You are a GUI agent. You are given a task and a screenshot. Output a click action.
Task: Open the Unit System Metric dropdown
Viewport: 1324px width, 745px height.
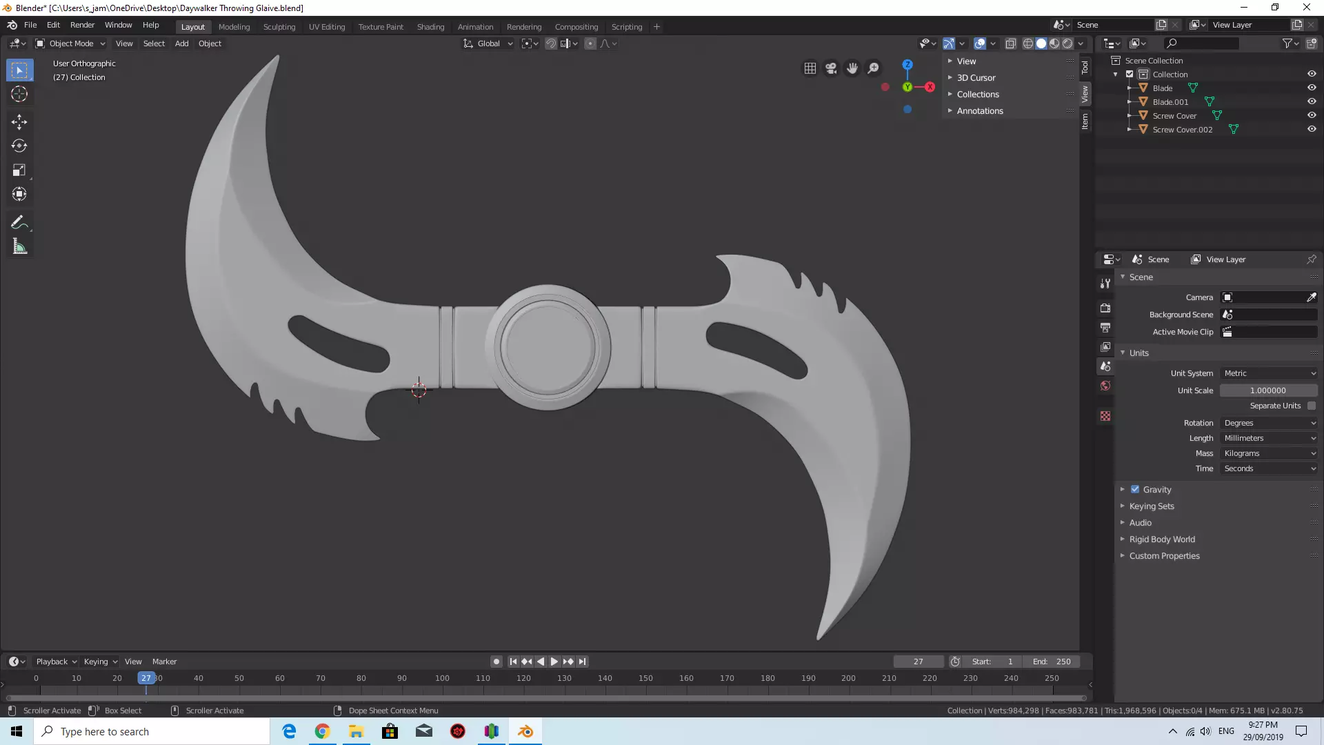tap(1269, 373)
